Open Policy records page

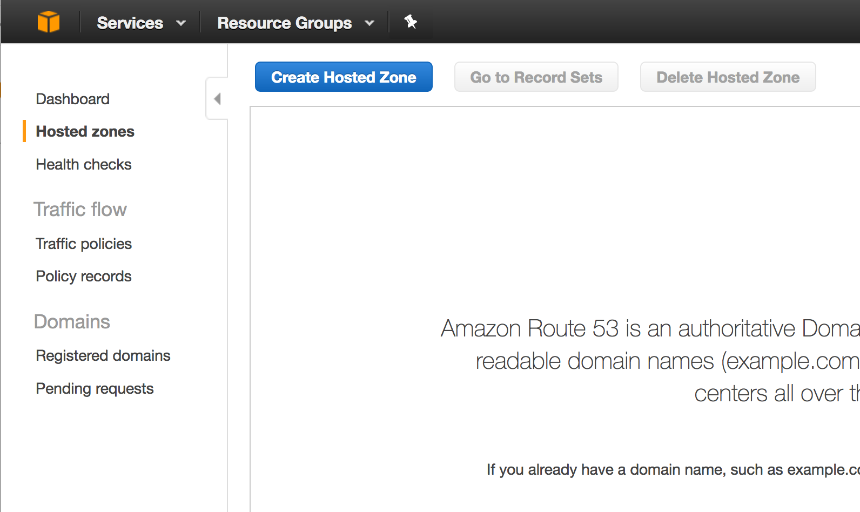coord(84,276)
